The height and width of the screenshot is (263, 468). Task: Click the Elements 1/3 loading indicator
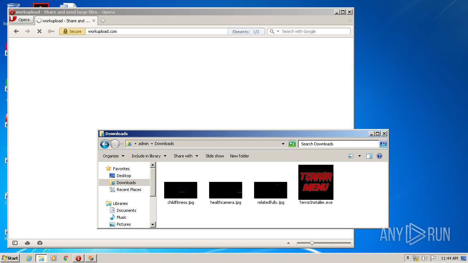(246, 31)
